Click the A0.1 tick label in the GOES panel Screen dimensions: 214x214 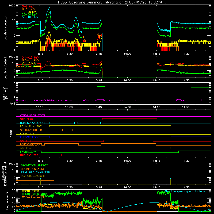pos(12,104)
